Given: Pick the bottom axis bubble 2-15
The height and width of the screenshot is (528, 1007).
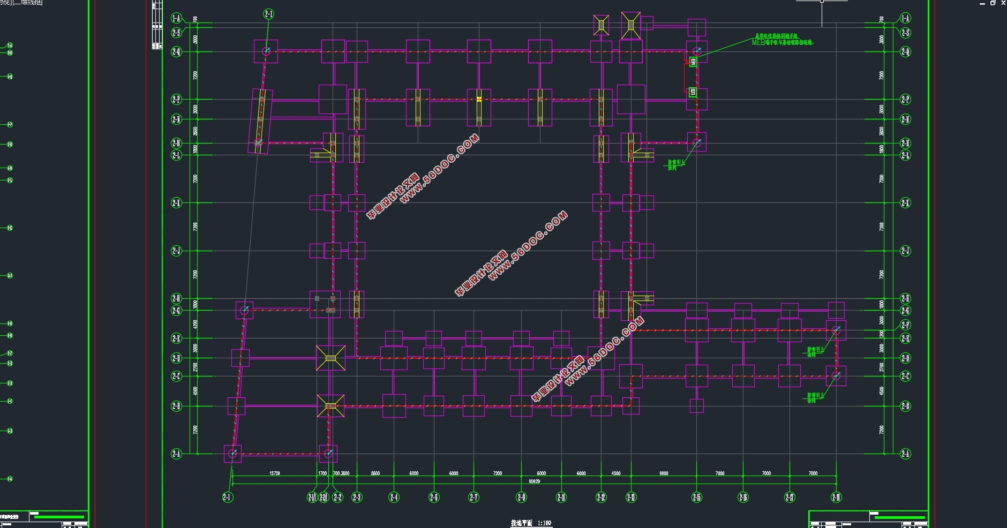Looking at the screenshot, I should [x=697, y=497].
